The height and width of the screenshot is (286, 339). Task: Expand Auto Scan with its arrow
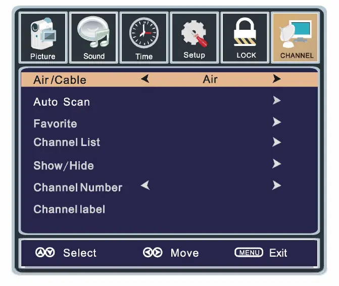[x=276, y=101]
